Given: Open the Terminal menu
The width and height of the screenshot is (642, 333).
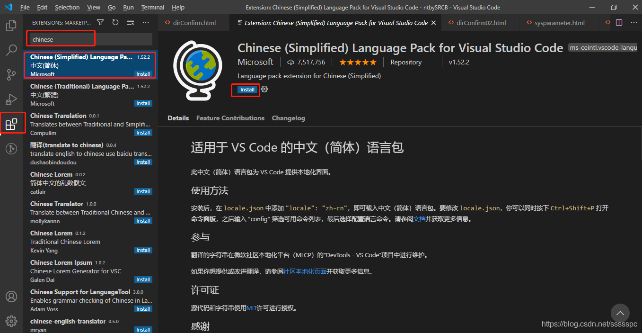Looking at the screenshot, I should (x=153, y=7).
